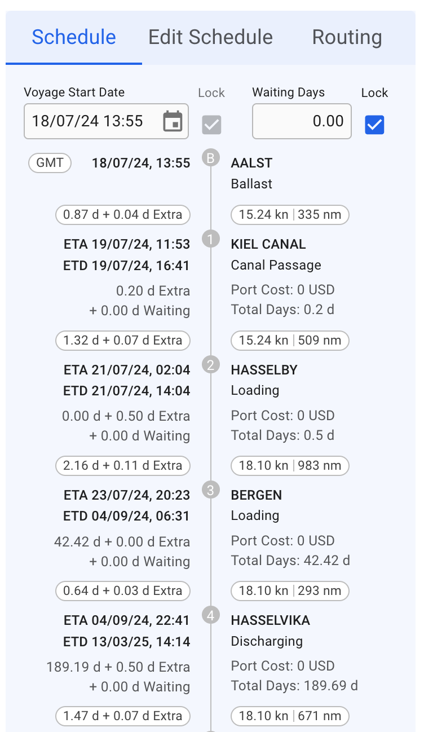Image resolution: width=424 pixels, height=732 pixels.
Task: Toggle the Voyage Start Date lock checkbox
Action: click(212, 125)
